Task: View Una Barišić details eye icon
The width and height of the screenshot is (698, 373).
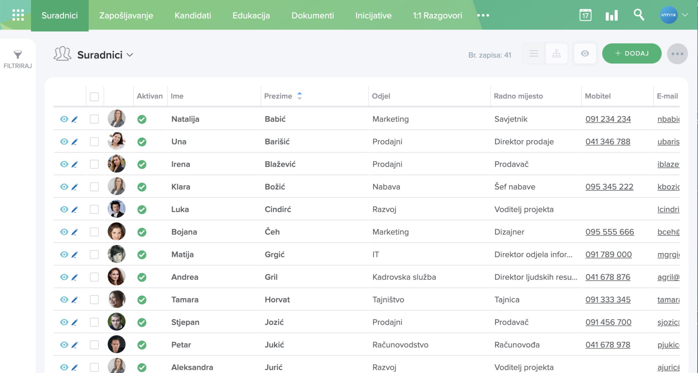Action: pyautogui.click(x=64, y=142)
